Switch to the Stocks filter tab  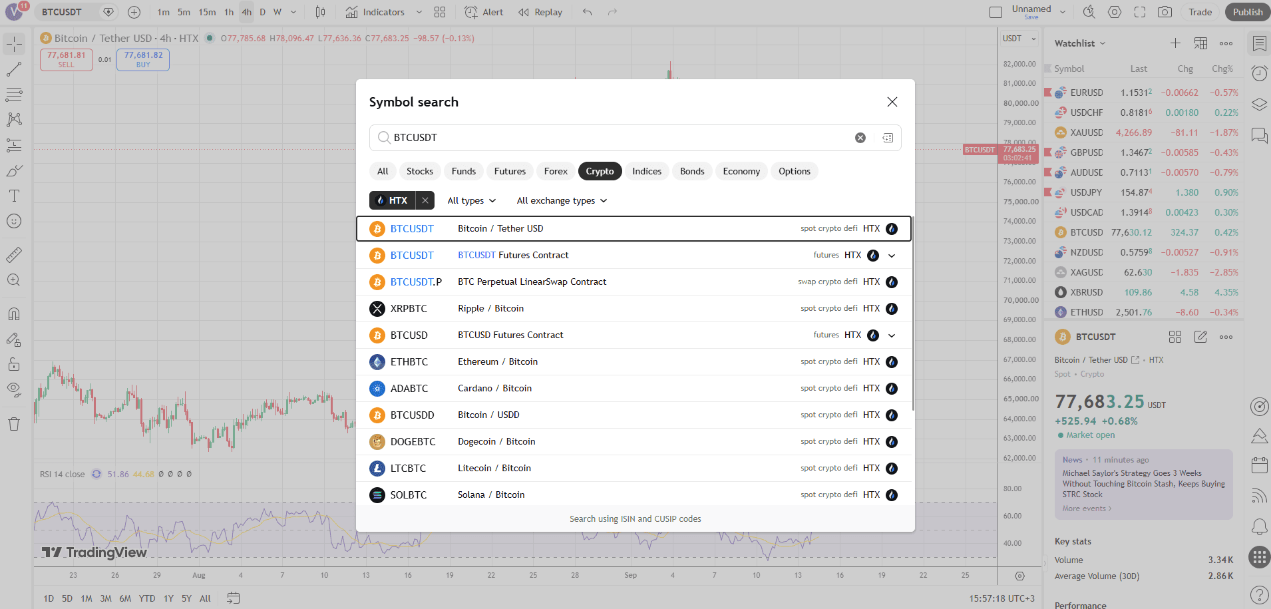pos(420,171)
